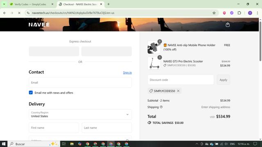The height and width of the screenshot is (147, 262).
Task: Uncheck Email me with news and offers
Action: [x=31, y=93]
